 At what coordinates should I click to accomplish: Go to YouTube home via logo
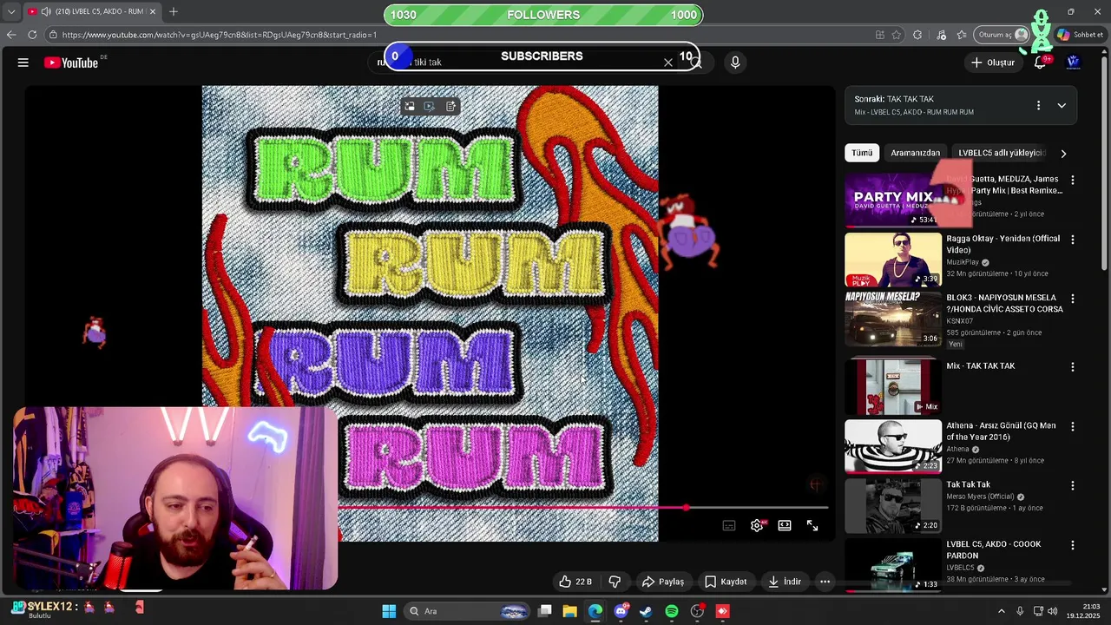71,62
